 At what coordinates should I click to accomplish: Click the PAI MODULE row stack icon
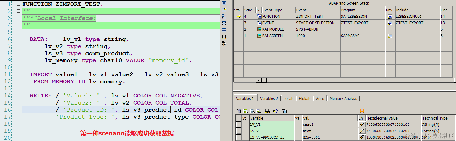click(259, 29)
